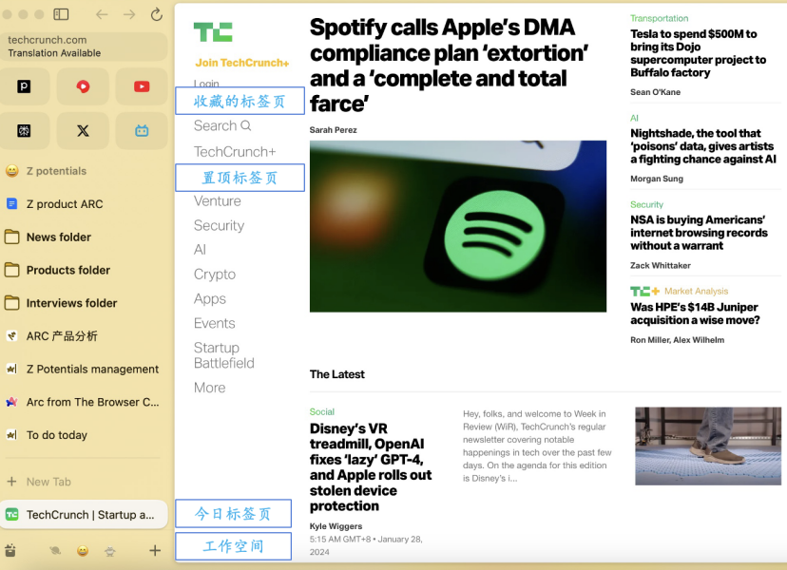Switch to the first space icon
The image size is (787, 570).
[55, 551]
